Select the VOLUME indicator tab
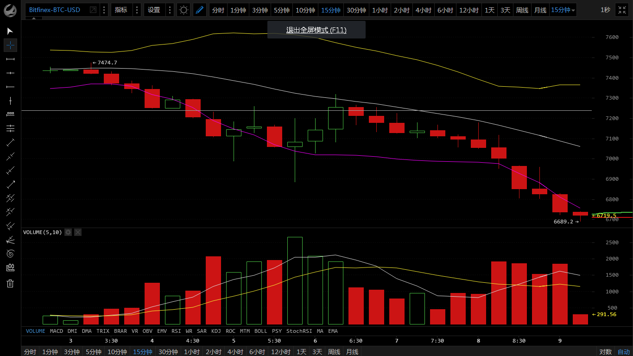The height and width of the screenshot is (356, 633). tap(36, 331)
